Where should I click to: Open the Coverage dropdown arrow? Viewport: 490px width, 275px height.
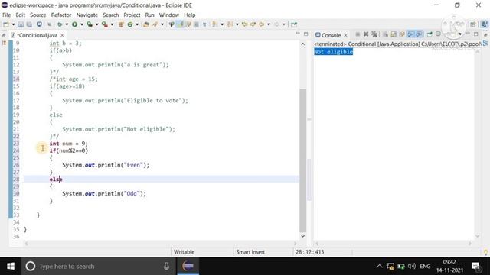point(97,24)
